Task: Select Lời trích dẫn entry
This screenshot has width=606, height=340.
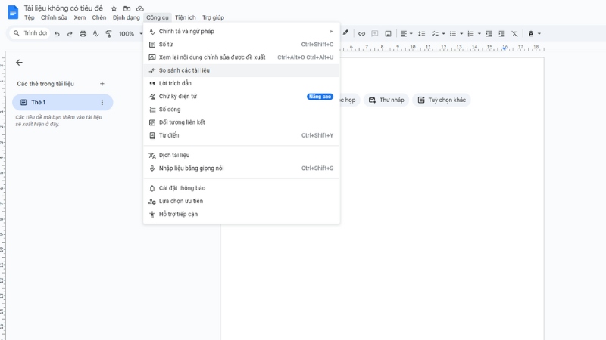Action: (x=242, y=83)
